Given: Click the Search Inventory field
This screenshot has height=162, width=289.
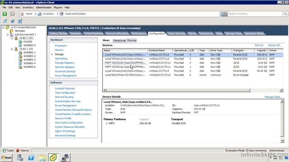Looking at the screenshot, I should pyautogui.click(x=255, y=14).
